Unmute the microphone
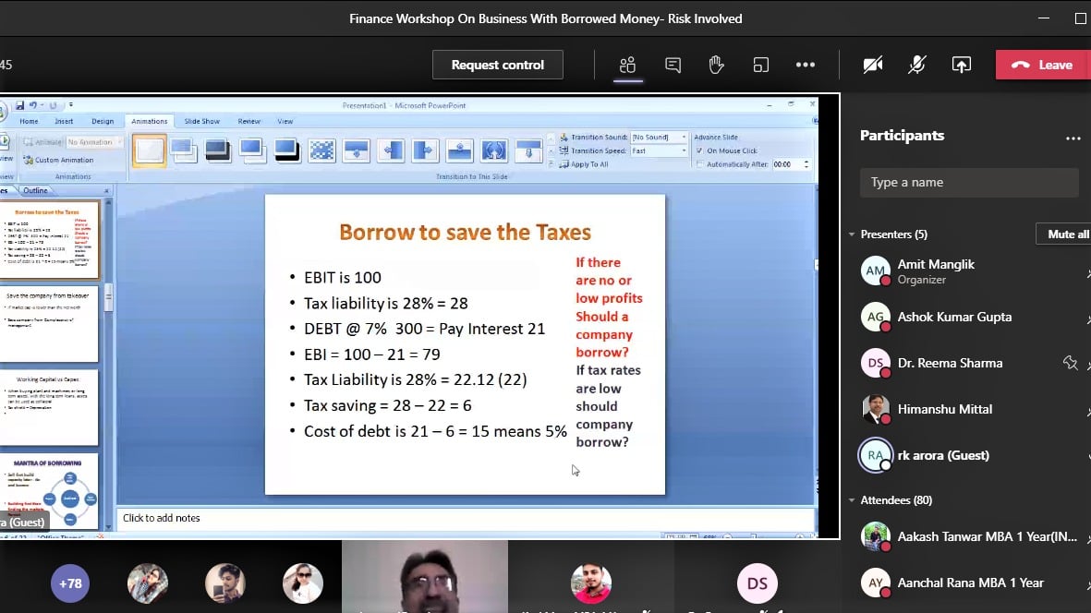Viewport: 1091px width, 613px height. pyautogui.click(x=916, y=65)
